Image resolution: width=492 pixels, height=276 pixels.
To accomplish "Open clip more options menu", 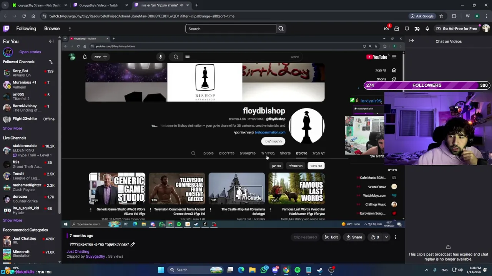I will [x=396, y=237].
